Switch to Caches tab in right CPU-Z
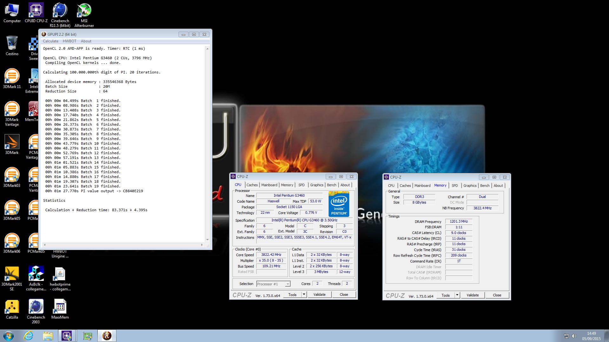609x342 pixels. pos(405,186)
